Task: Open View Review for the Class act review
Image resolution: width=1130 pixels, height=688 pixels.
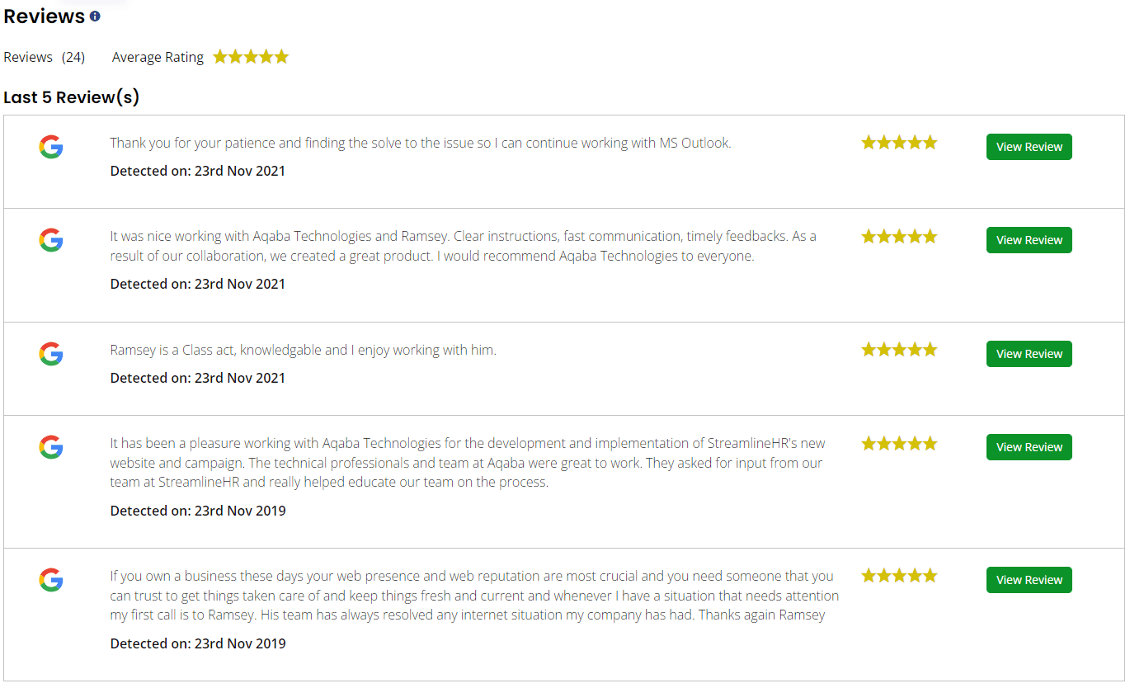Action: [x=1029, y=354]
